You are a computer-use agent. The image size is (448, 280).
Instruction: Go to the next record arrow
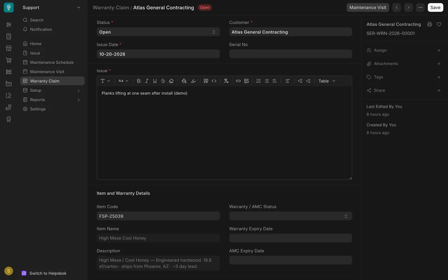click(408, 7)
